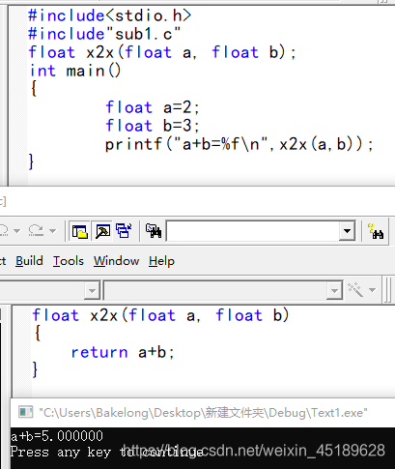Viewport: 395px width, 469px height.
Task: Click the printf statement line
Action: click(239, 144)
